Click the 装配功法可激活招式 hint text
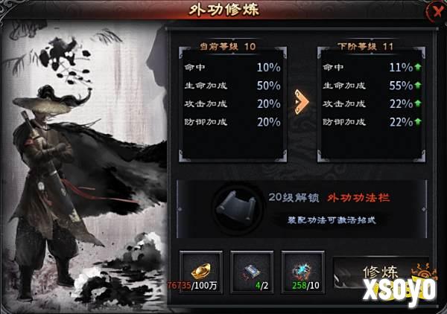 point(332,220)
